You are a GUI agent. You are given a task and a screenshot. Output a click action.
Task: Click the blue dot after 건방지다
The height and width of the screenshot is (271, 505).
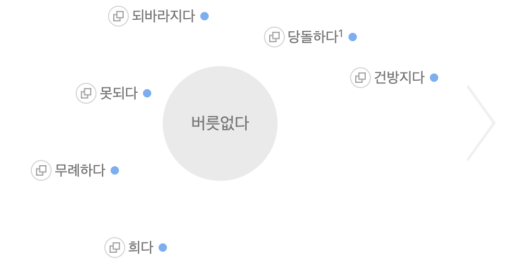(x=434, y=78)
